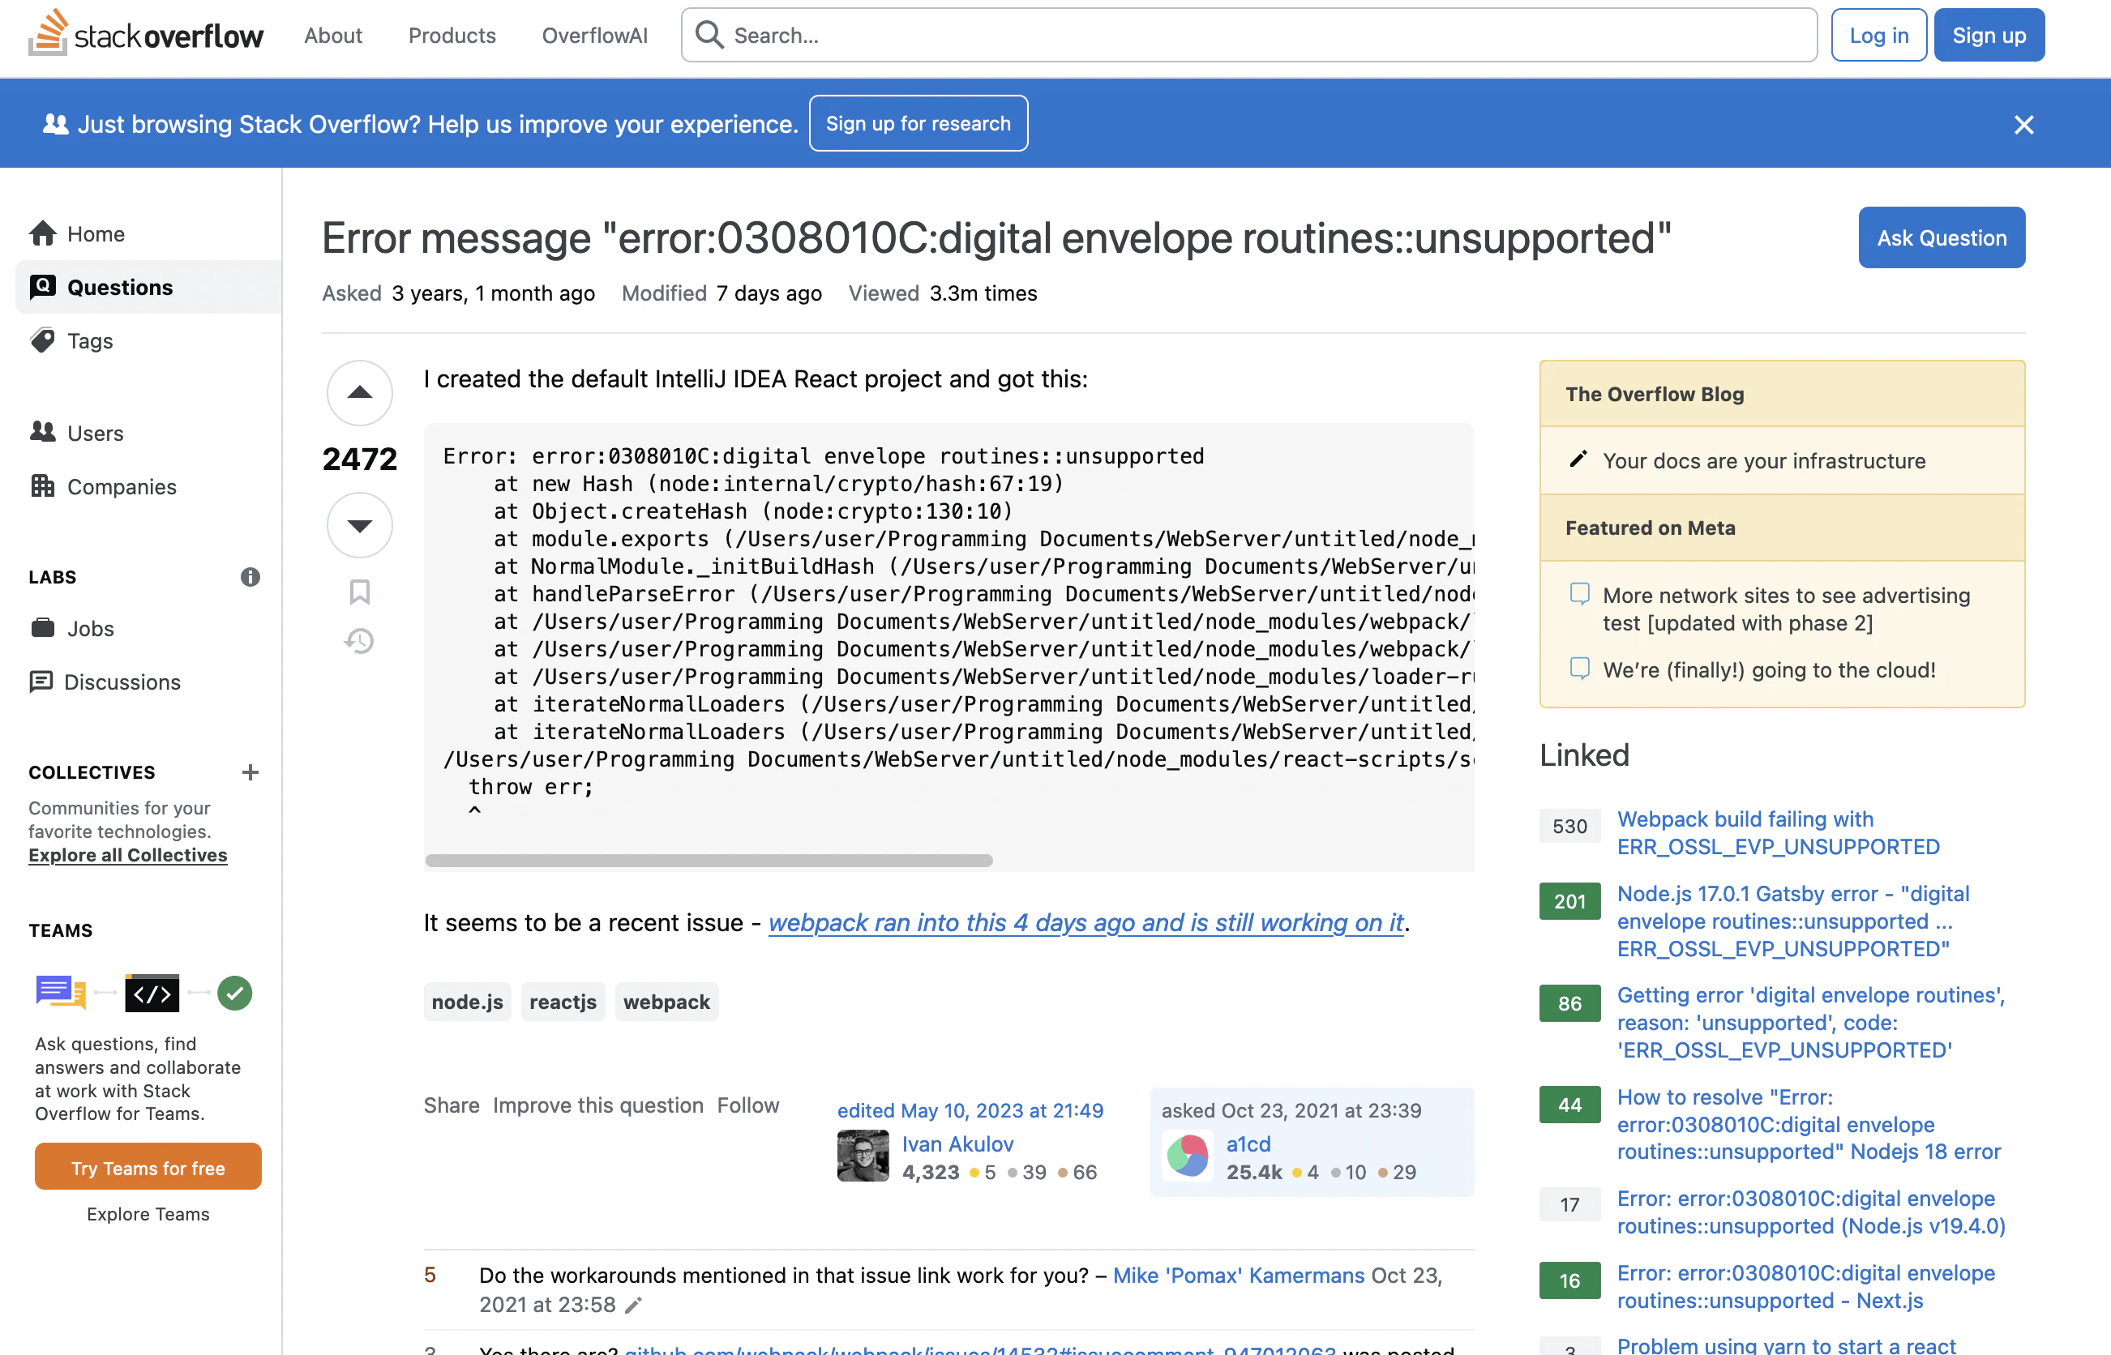Click the comment score 5

click(x=430, y=1275)
